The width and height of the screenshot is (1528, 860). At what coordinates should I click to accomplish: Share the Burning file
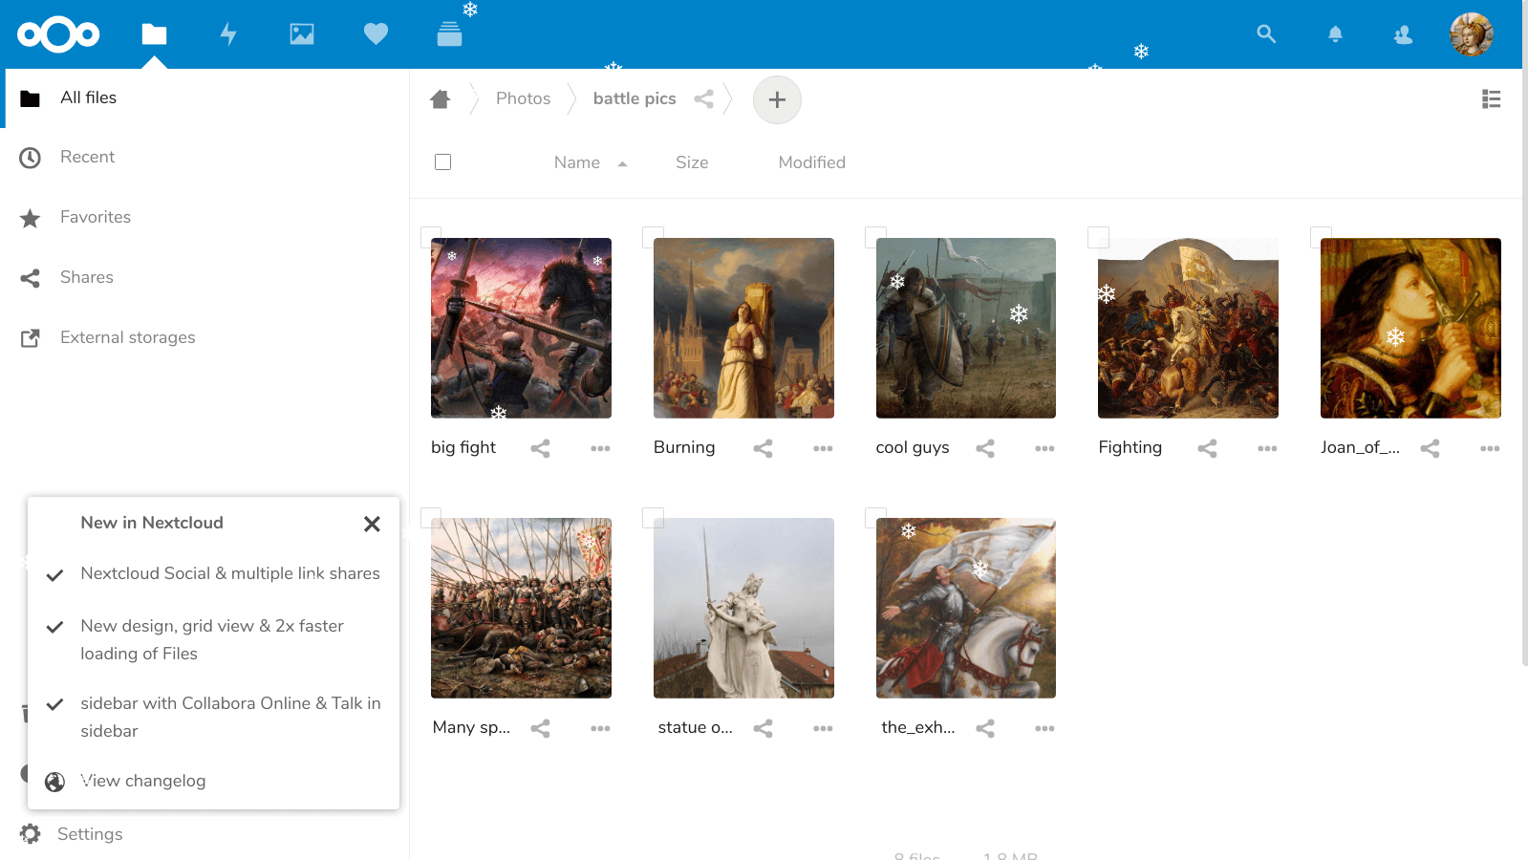coord(763,448)
